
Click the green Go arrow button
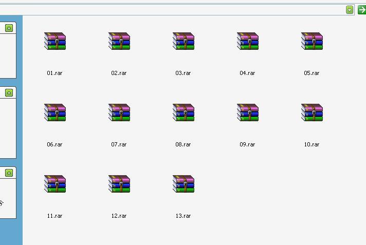coord(362,10)
